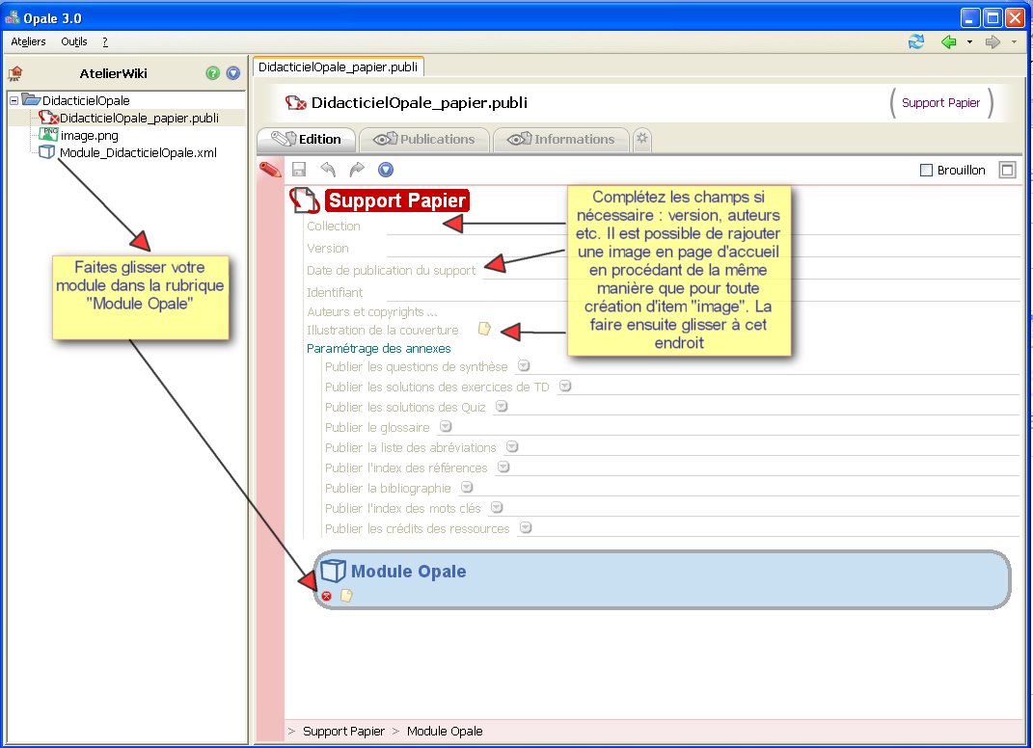Image resolution: width=1033 pixels, height=748 pixels.
Task: Click the redo arrow icon
Action: (357, 170)
